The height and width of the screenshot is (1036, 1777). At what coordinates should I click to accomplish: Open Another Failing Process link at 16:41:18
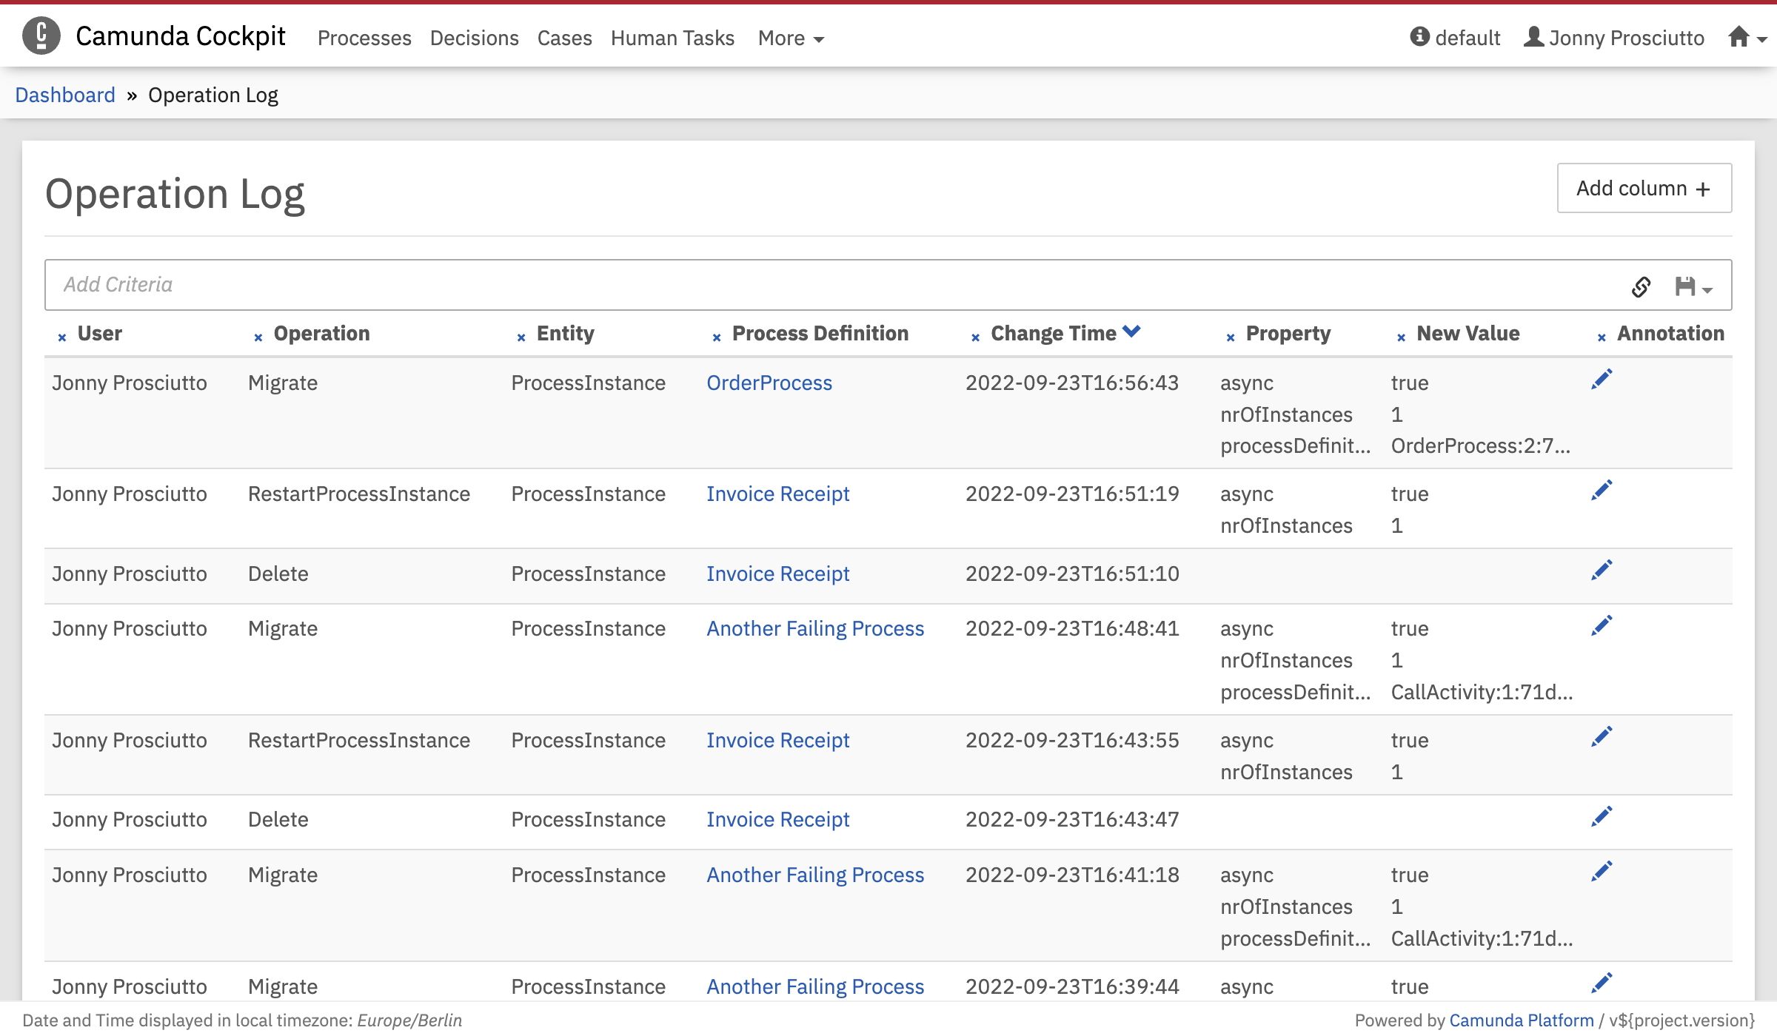coord(815,875)
